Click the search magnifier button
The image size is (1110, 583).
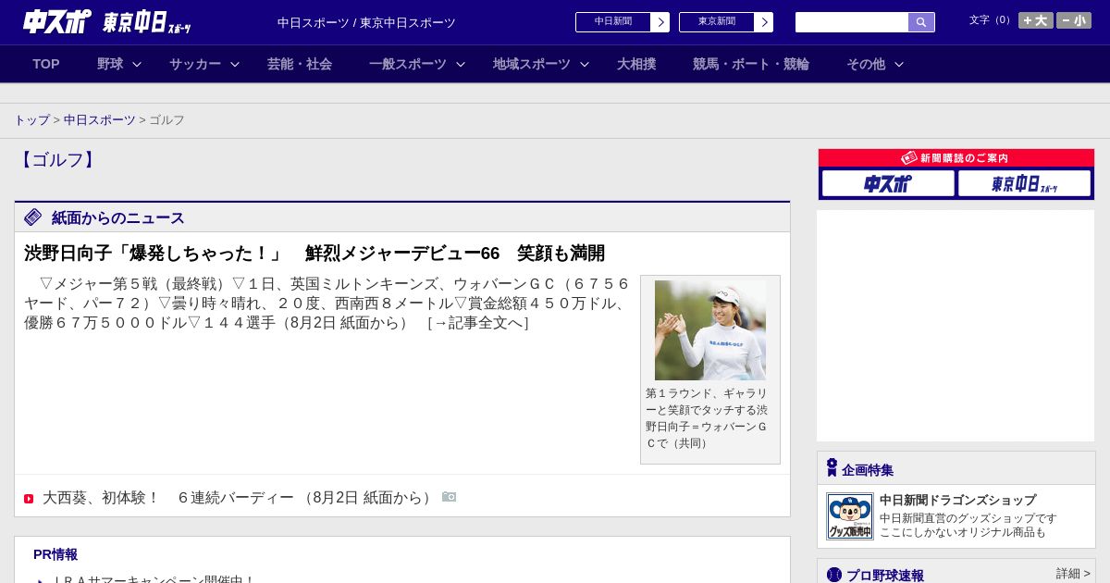pyautogui.click(x=921, y=22)
